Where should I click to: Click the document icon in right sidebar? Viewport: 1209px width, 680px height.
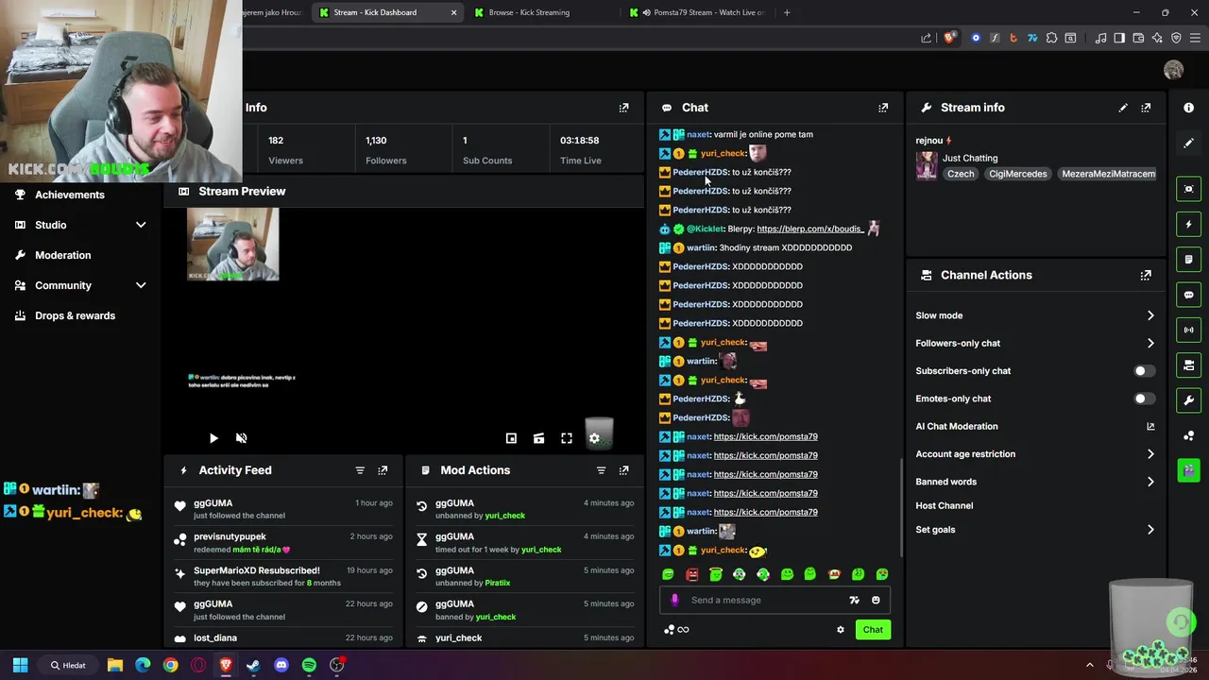tap(1188, 259)
